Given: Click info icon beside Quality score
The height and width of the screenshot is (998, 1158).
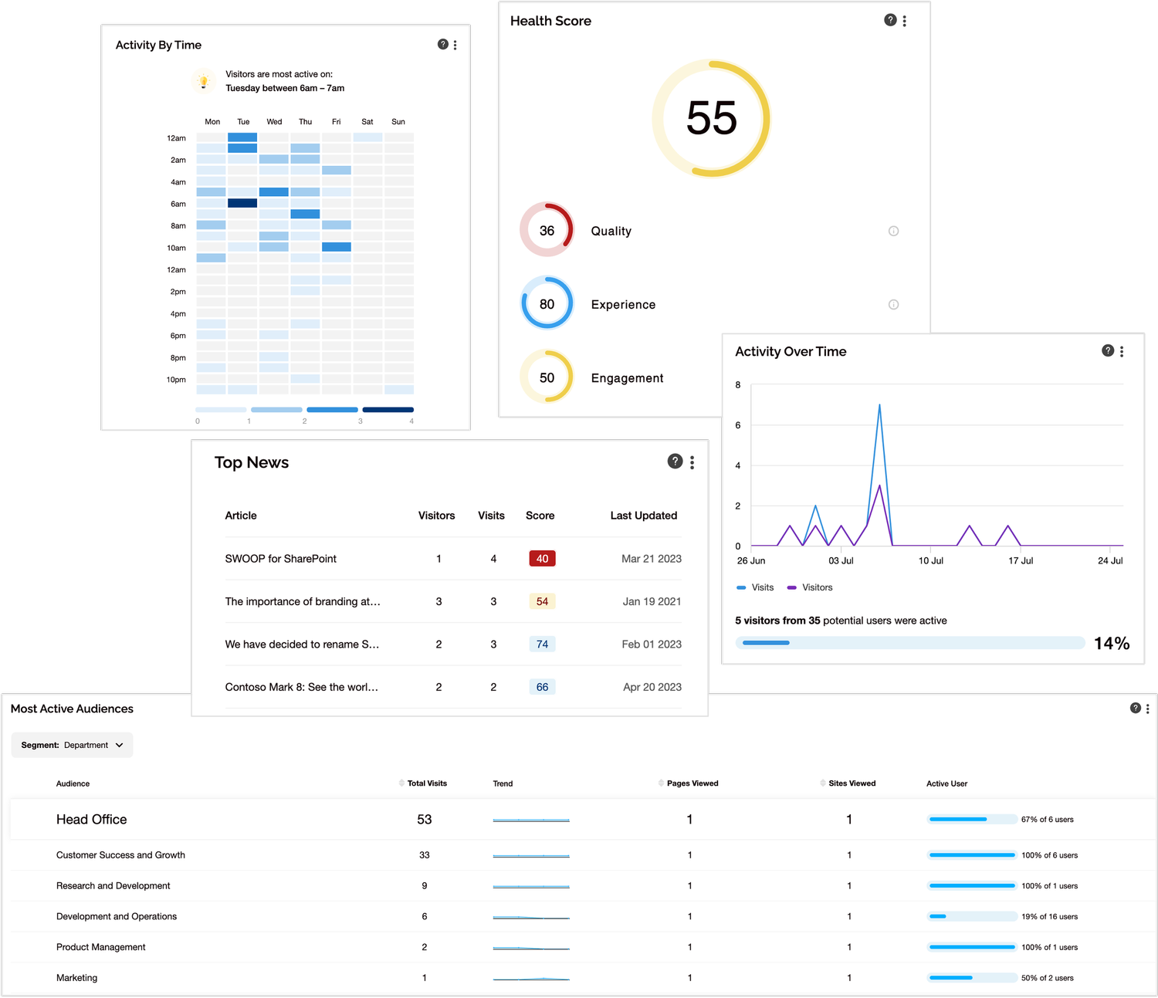Looking at the screenshot, I should pyautogui.click(x=893, y=230).
